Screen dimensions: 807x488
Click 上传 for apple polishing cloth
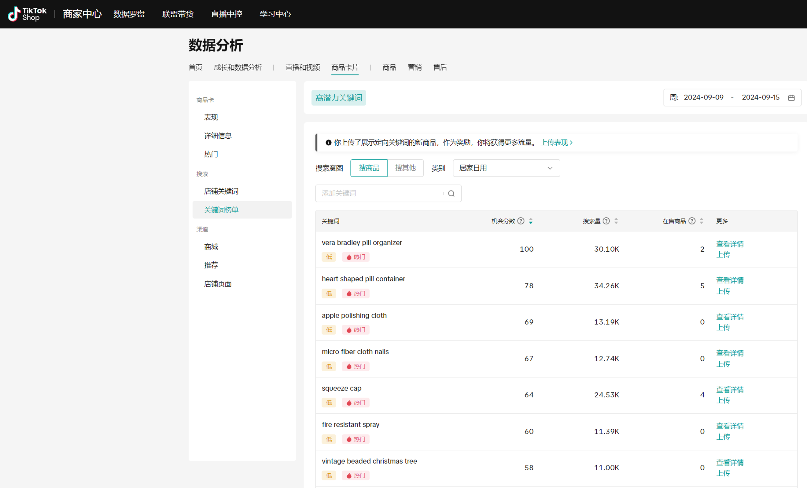(x=723, y=327)
